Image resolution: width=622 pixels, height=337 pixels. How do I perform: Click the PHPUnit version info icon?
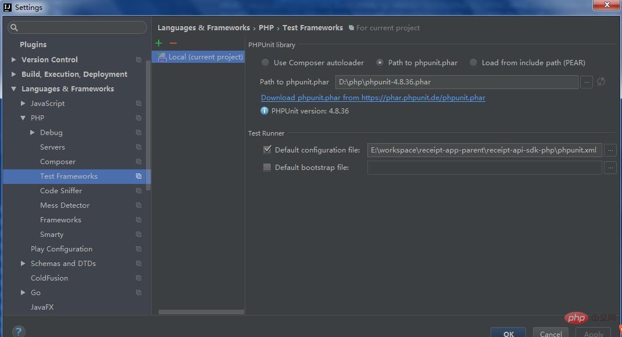pos(264,111)
